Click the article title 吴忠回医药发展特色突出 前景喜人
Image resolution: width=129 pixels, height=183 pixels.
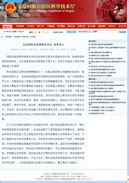point(43,44)
